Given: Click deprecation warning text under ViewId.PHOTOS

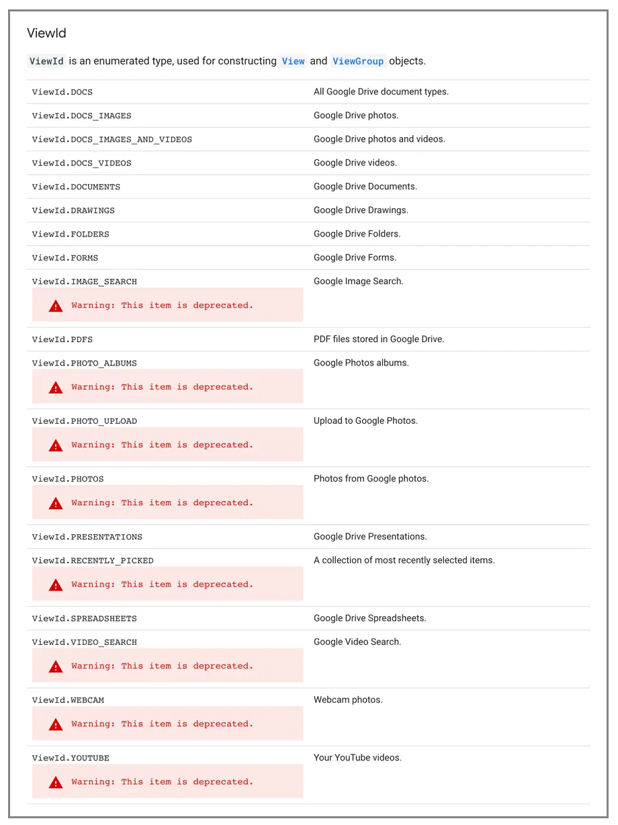Looking at the screenshot, I should (x=163, y=503).
